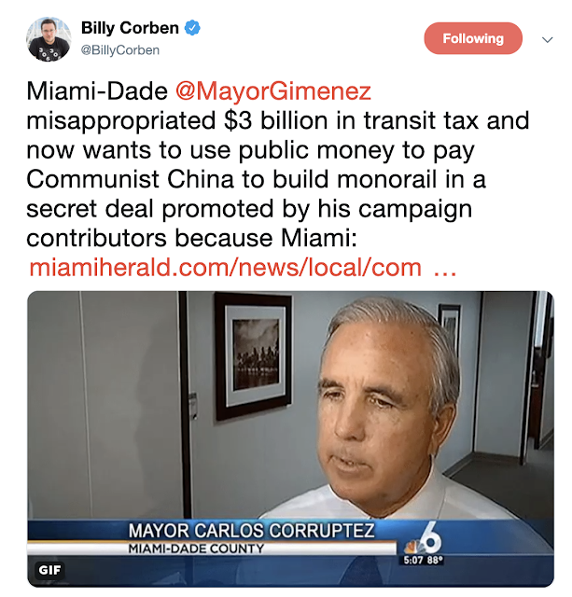This screenshot has width=572, height=597.
Task: Select the word Miami-Dade opening the tweet
Action: (x=97, y=91)
